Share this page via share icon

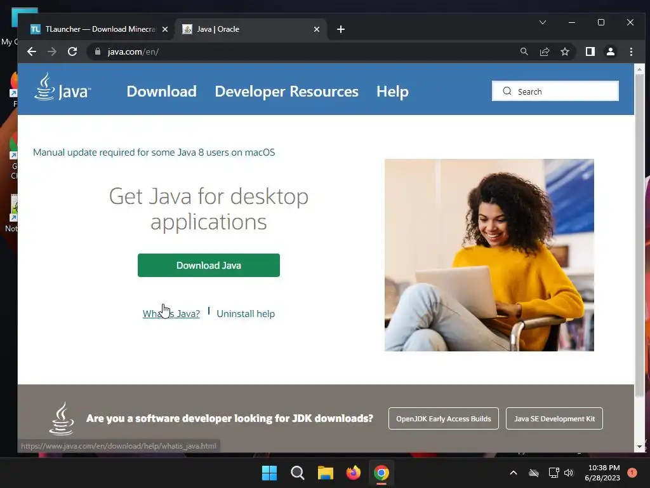(x=544, y=51)
